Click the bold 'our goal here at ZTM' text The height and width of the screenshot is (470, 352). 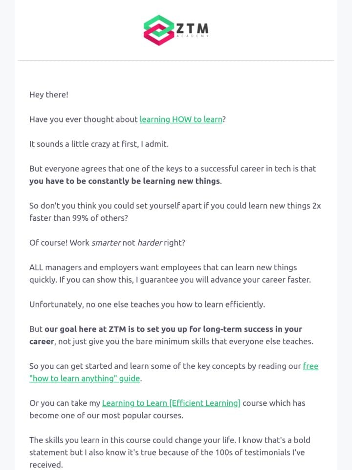(x=86, y=329)
